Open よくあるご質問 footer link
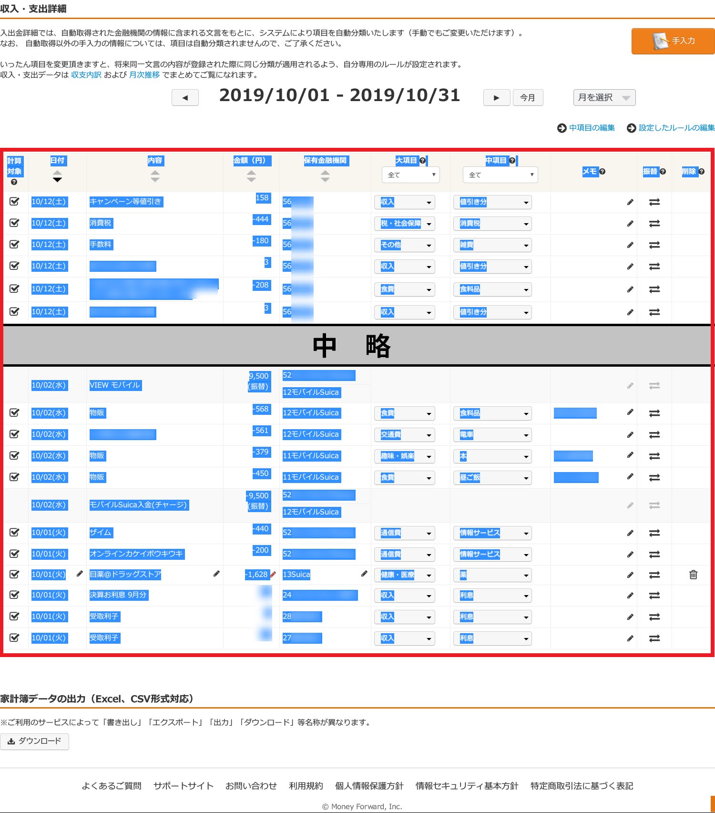This screenshot has height=813, width=715. click(x=112, y=786)
